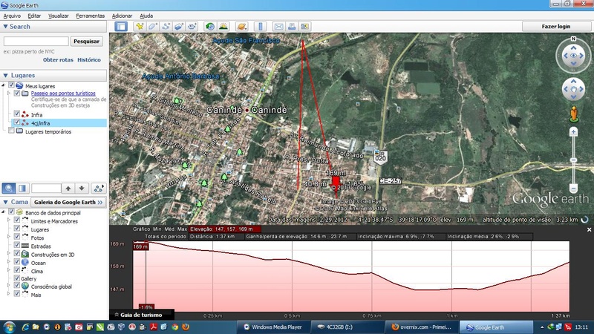Open the planet switcher icon
Image resolution: width=594 pixels, height=334 pixels.
tap(242, 27)
